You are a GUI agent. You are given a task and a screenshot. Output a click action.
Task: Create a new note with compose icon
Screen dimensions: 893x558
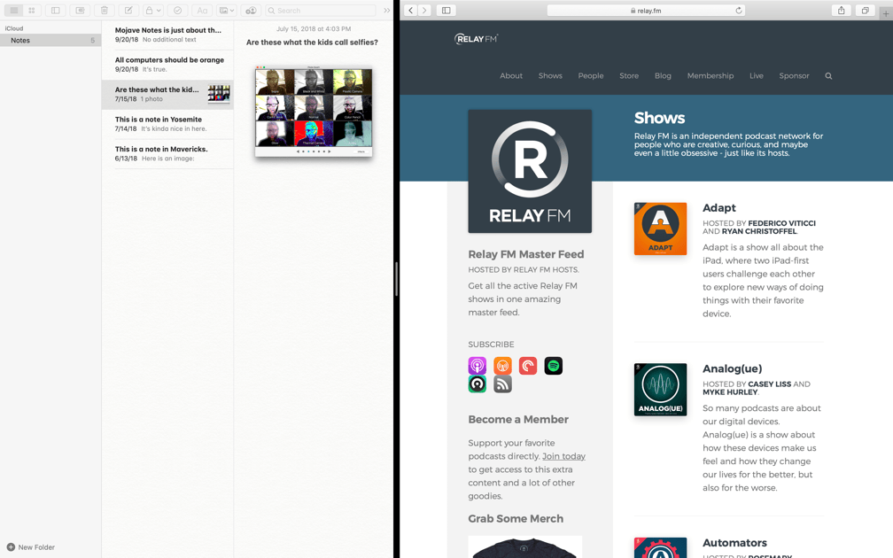(128, 11)
